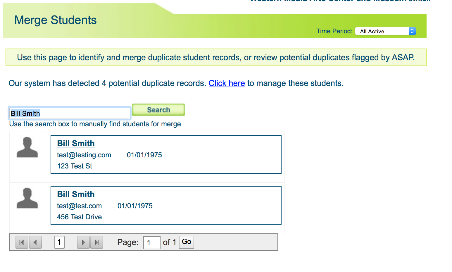
Task: Open Bill Smith living at 456 Test Drive
Action: (76, 194)
